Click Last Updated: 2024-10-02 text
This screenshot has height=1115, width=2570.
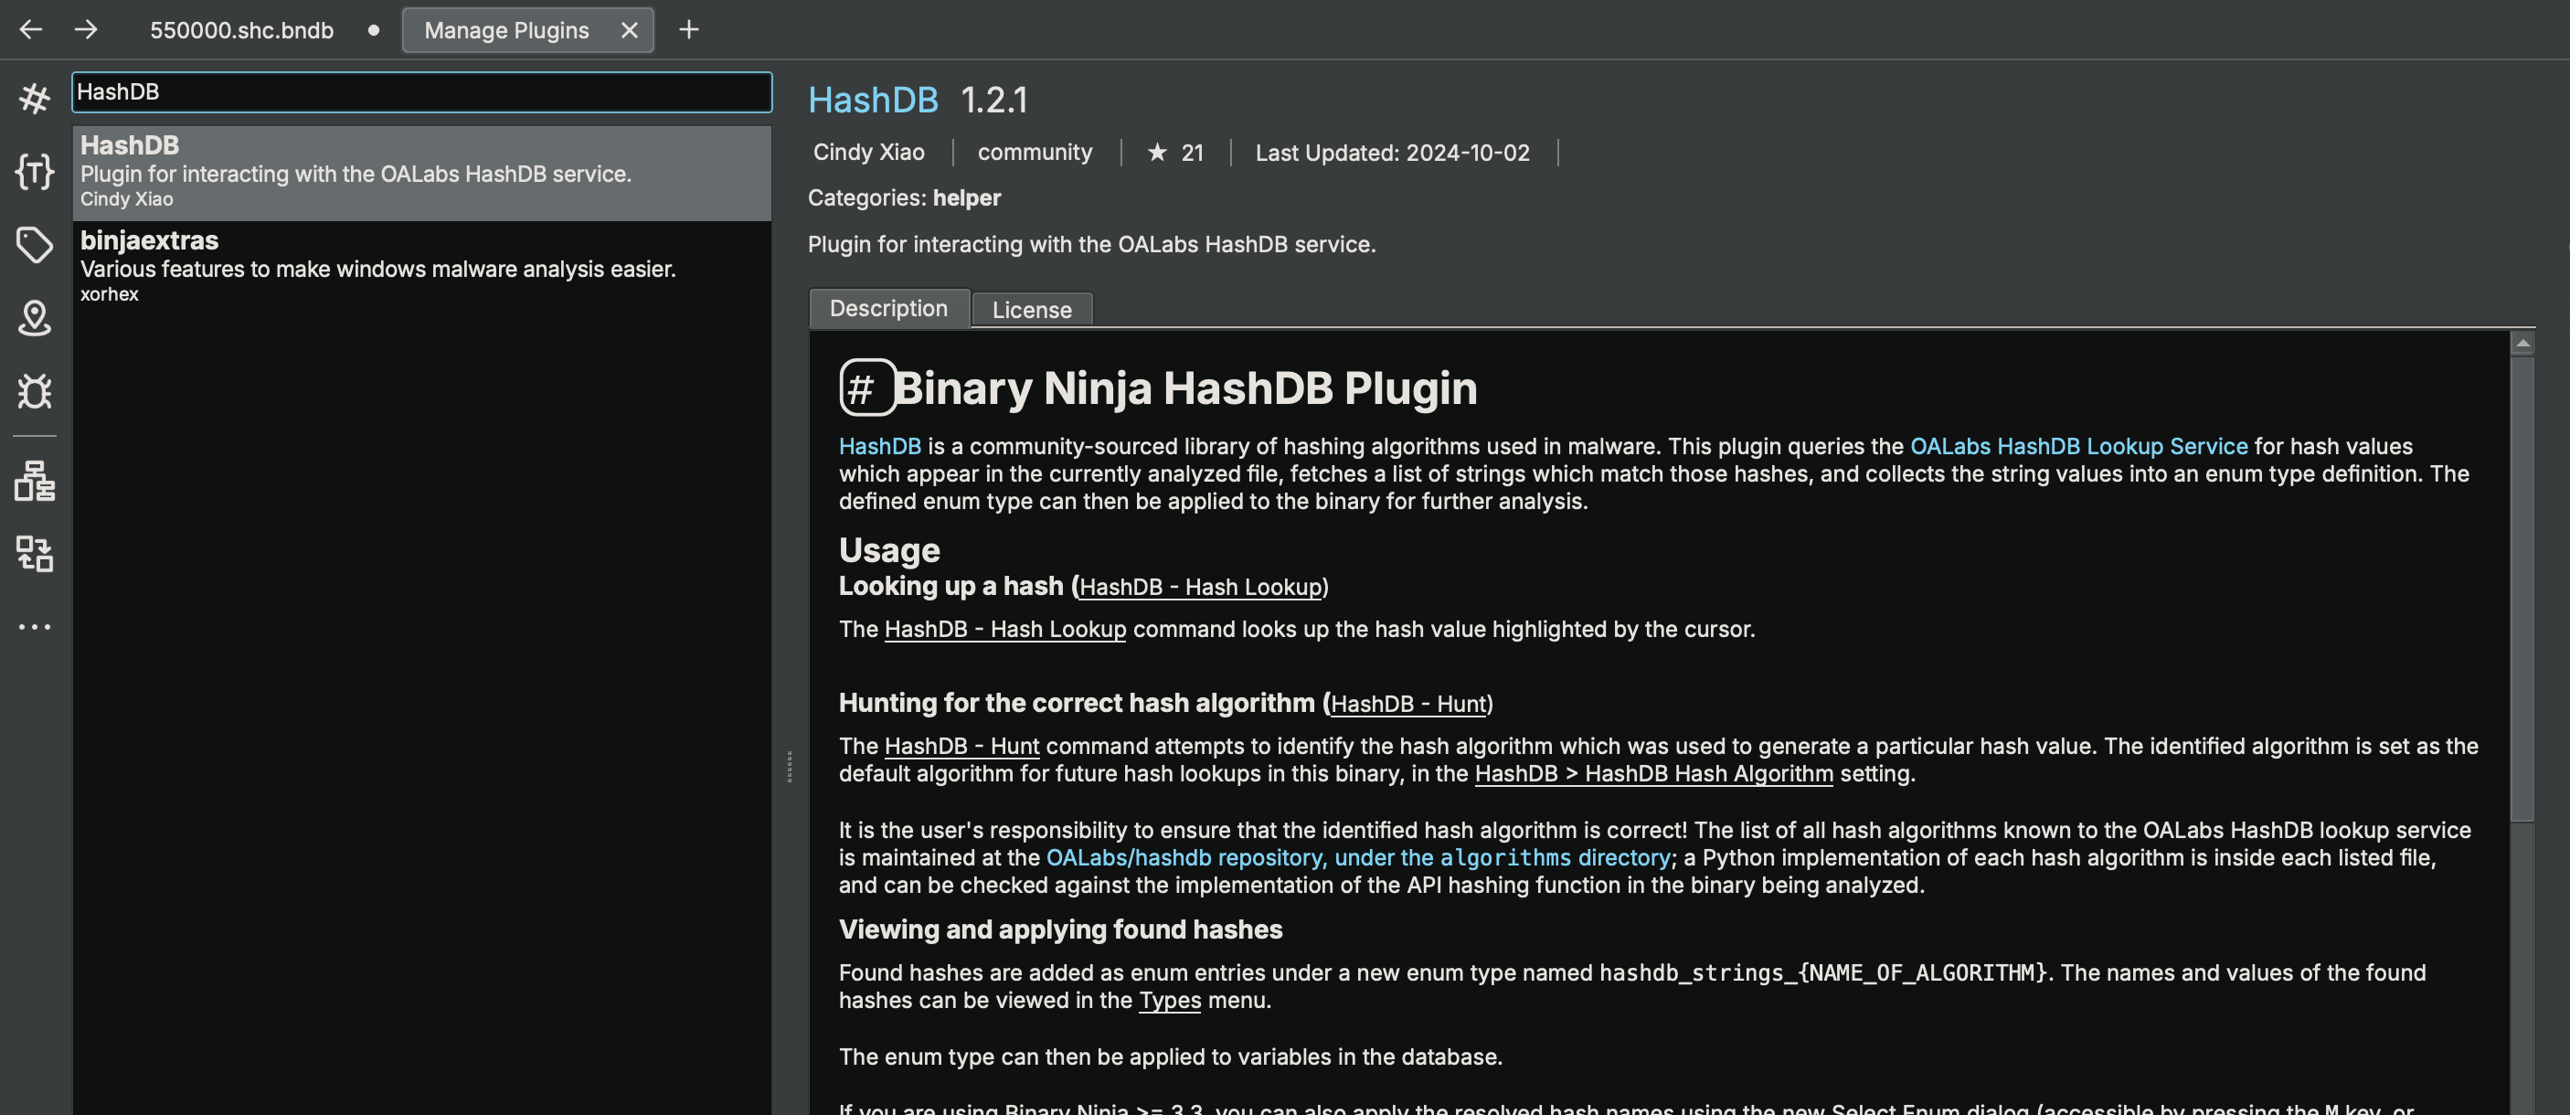[1392, 153]
